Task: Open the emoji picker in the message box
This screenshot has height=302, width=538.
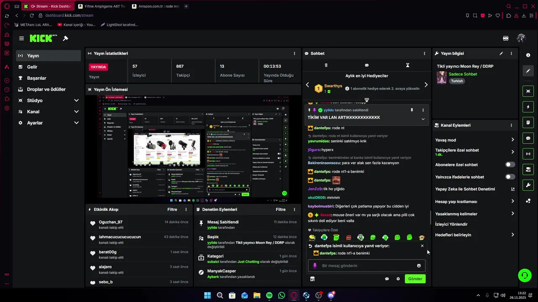Action: click(419, 266)
